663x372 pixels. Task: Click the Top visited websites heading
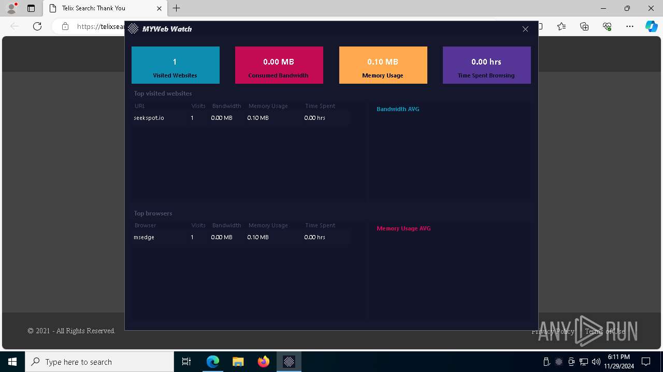point(163,94)
